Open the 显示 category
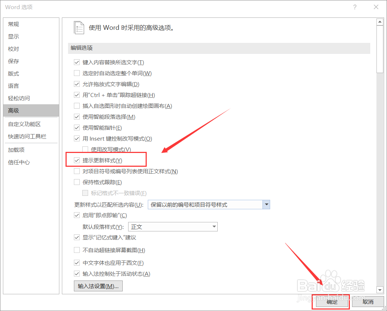 31,36
